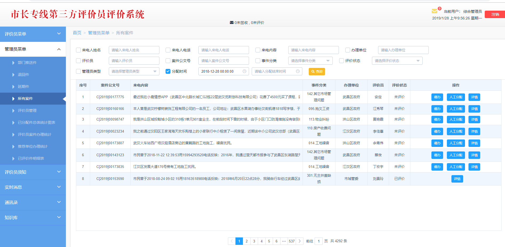Open the 事件分类 dropdown
The image size is (505, 247).
coord(310,61)
